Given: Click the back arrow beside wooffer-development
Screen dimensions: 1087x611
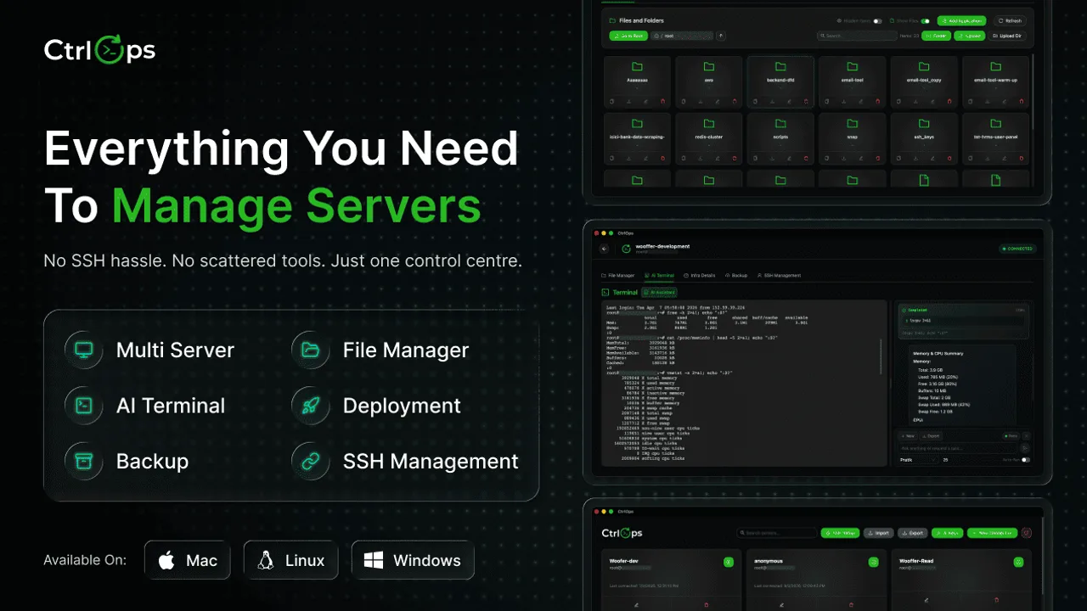Looking at the screenshot, I should pos(604,249).
